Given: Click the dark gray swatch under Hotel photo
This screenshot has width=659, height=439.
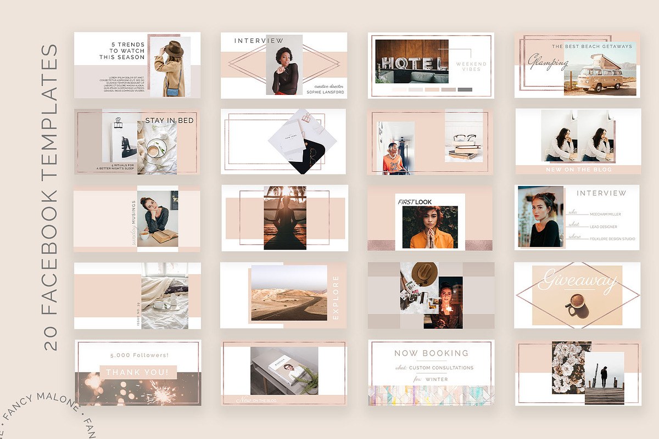Looking at the screenshot, I should click(465, 89).
